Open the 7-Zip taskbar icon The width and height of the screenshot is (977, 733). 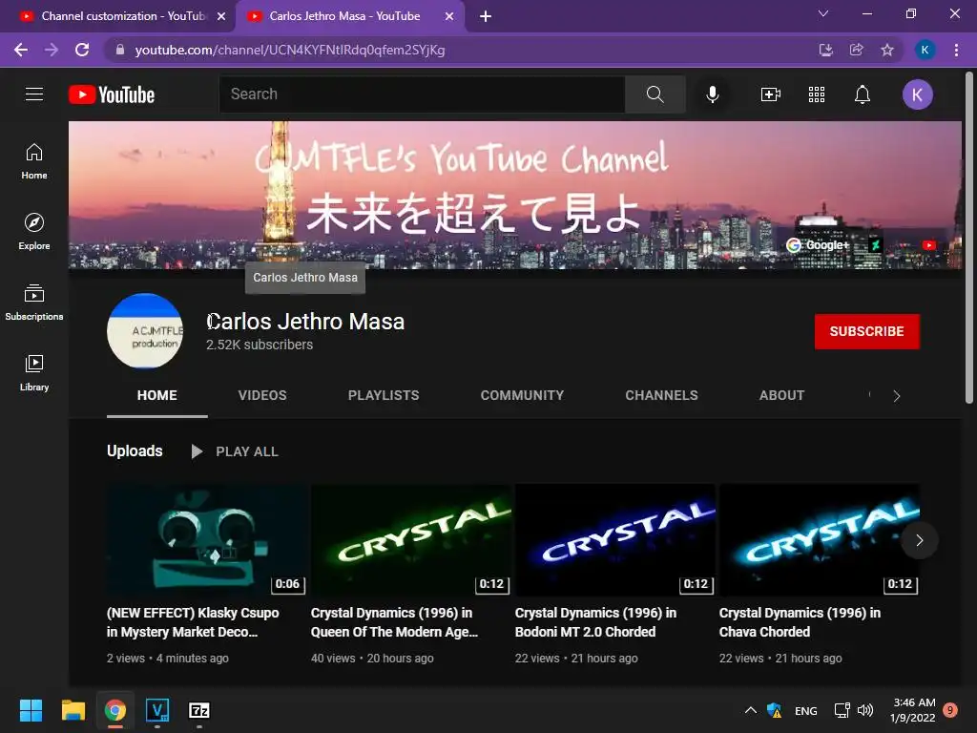(198, 710)
